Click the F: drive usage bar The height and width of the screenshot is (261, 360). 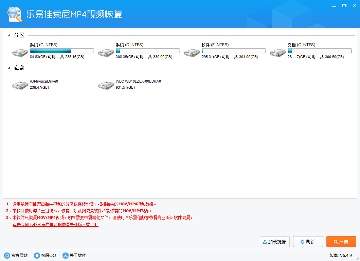pyautogui.click(x=234, y=51)
